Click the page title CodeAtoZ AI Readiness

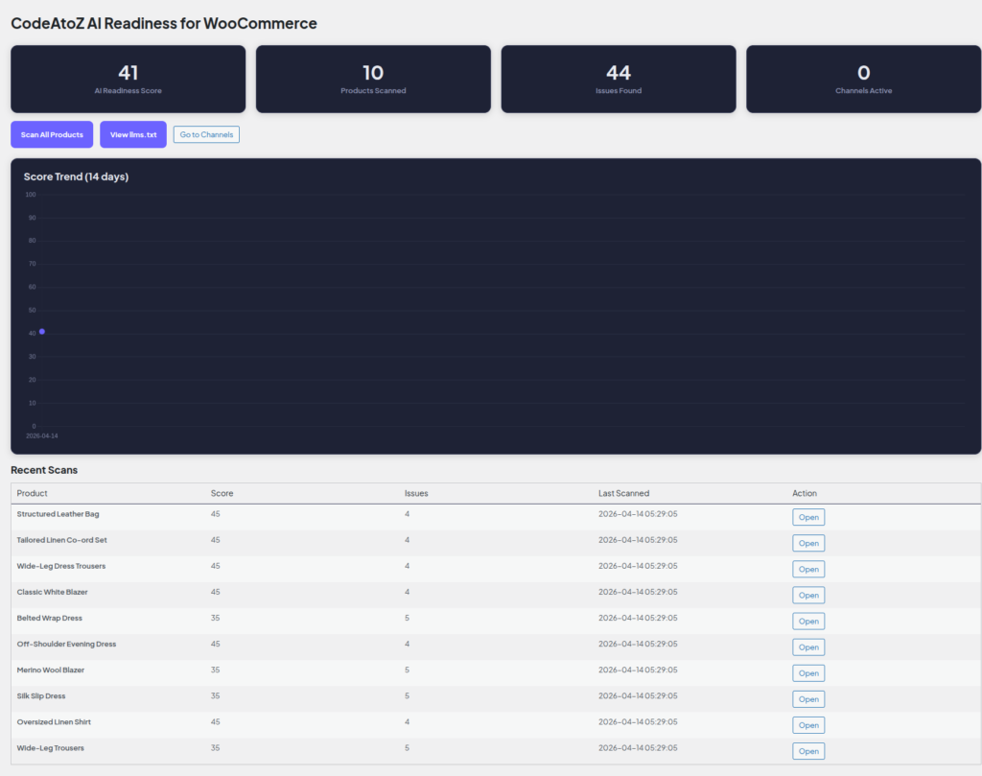pos(164,23)
